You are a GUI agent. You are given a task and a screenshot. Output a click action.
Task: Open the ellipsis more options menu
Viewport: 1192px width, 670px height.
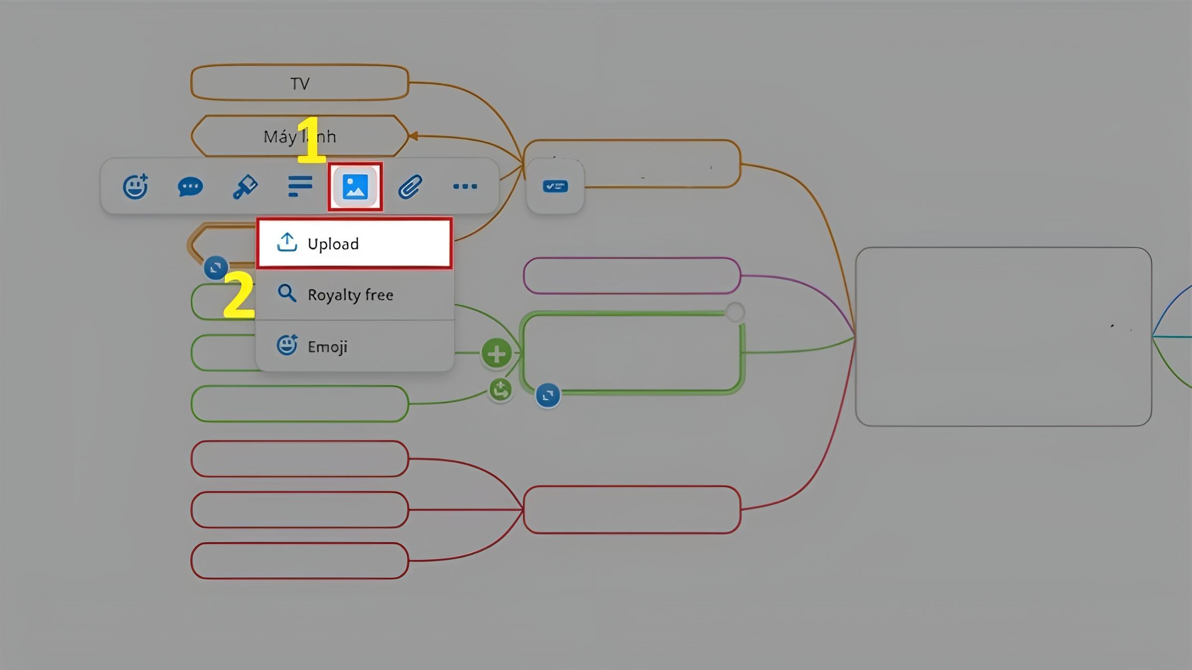tap(465, 186)
